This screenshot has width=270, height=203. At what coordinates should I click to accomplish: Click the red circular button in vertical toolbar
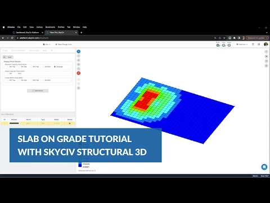tap(79, 73)
